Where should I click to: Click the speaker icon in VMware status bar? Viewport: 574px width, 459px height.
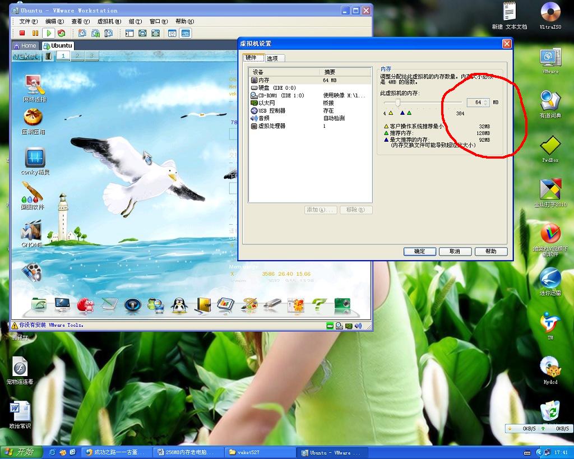[358, 326]
